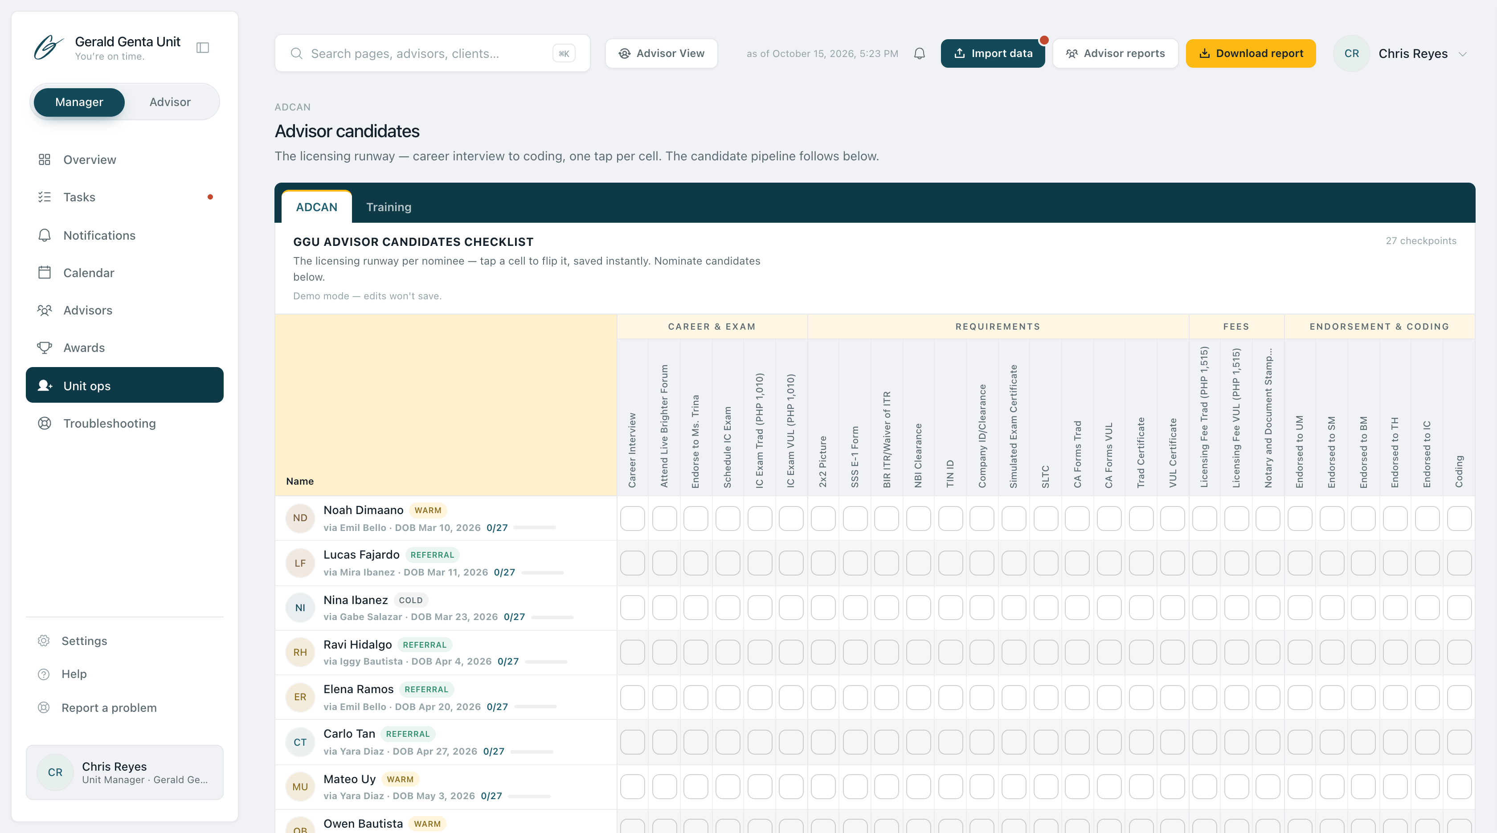Open Overview from the sidebar
Viewport: 1497px width, 833px height.
tap(124, 160)
